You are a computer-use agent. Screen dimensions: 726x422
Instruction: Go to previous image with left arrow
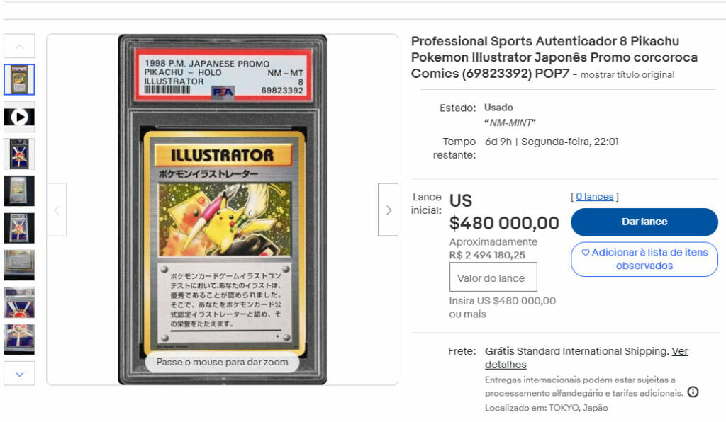click(x=57, y=210)
